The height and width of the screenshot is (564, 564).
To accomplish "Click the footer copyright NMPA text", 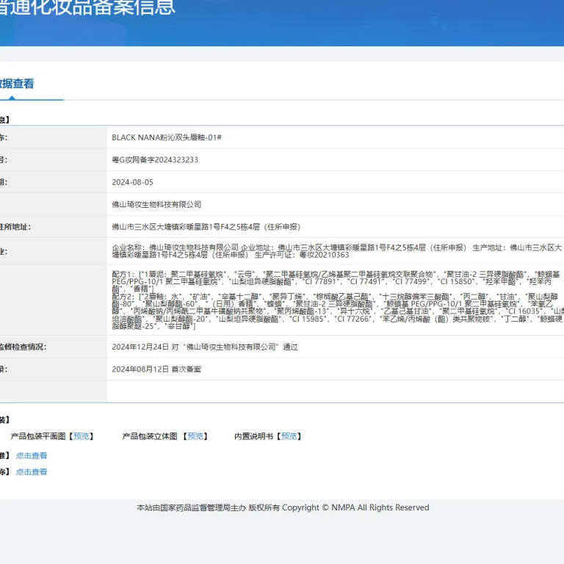I will [283, 508].
